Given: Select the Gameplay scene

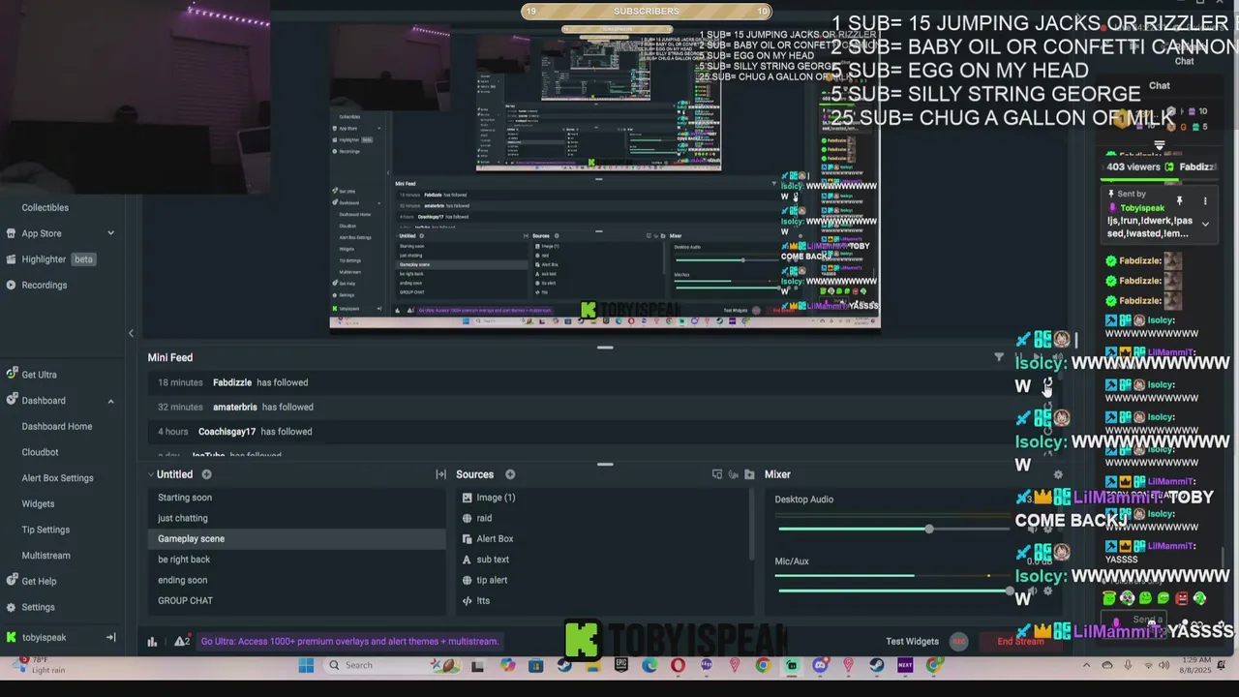Looking at the screenshot, I should (296, 538).
